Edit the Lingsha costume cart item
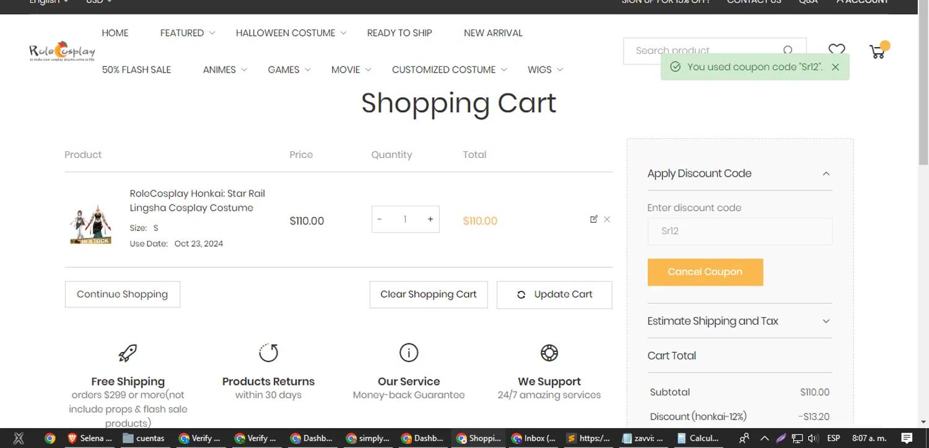Screen dimensions: 929x448 pos(594,219)
